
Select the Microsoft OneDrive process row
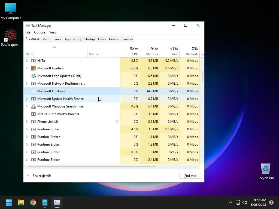(x=111, y=91)
